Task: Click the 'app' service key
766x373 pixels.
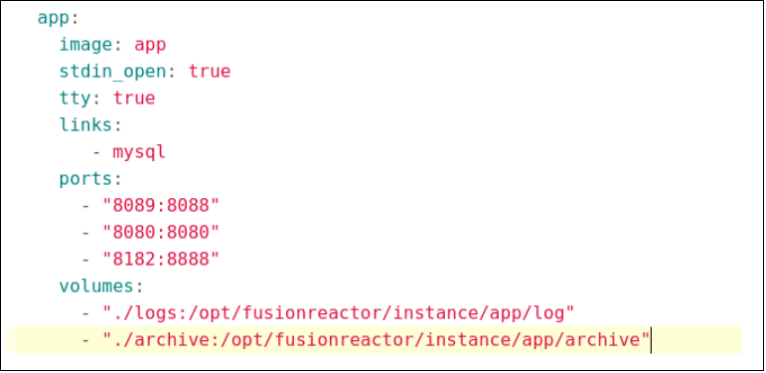Action: coord(54,19)
